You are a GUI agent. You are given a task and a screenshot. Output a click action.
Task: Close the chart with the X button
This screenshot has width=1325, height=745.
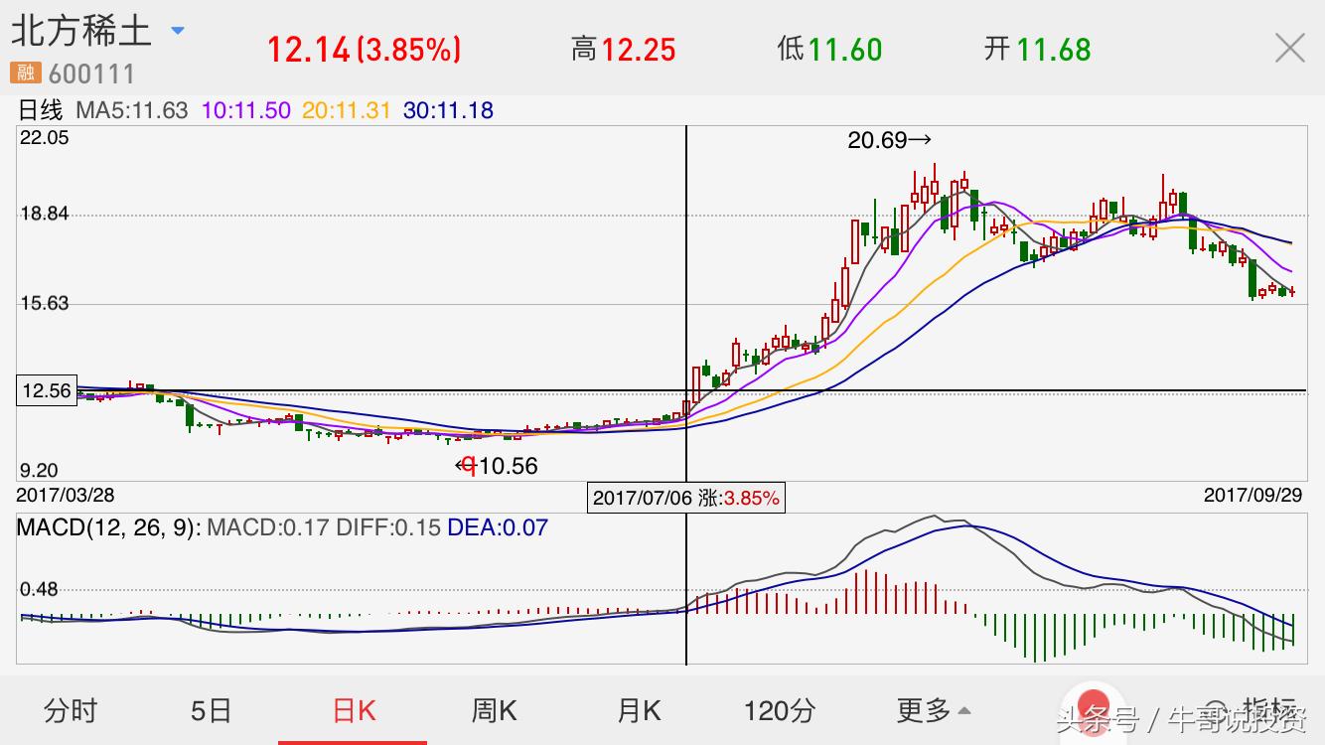coord(1289,47)
